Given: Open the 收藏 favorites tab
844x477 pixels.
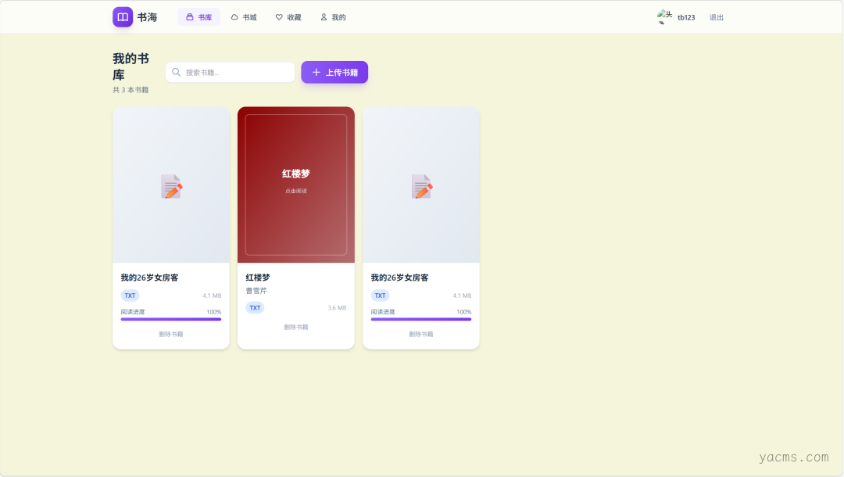Looking at the screenshot, I should click(288, 17).
